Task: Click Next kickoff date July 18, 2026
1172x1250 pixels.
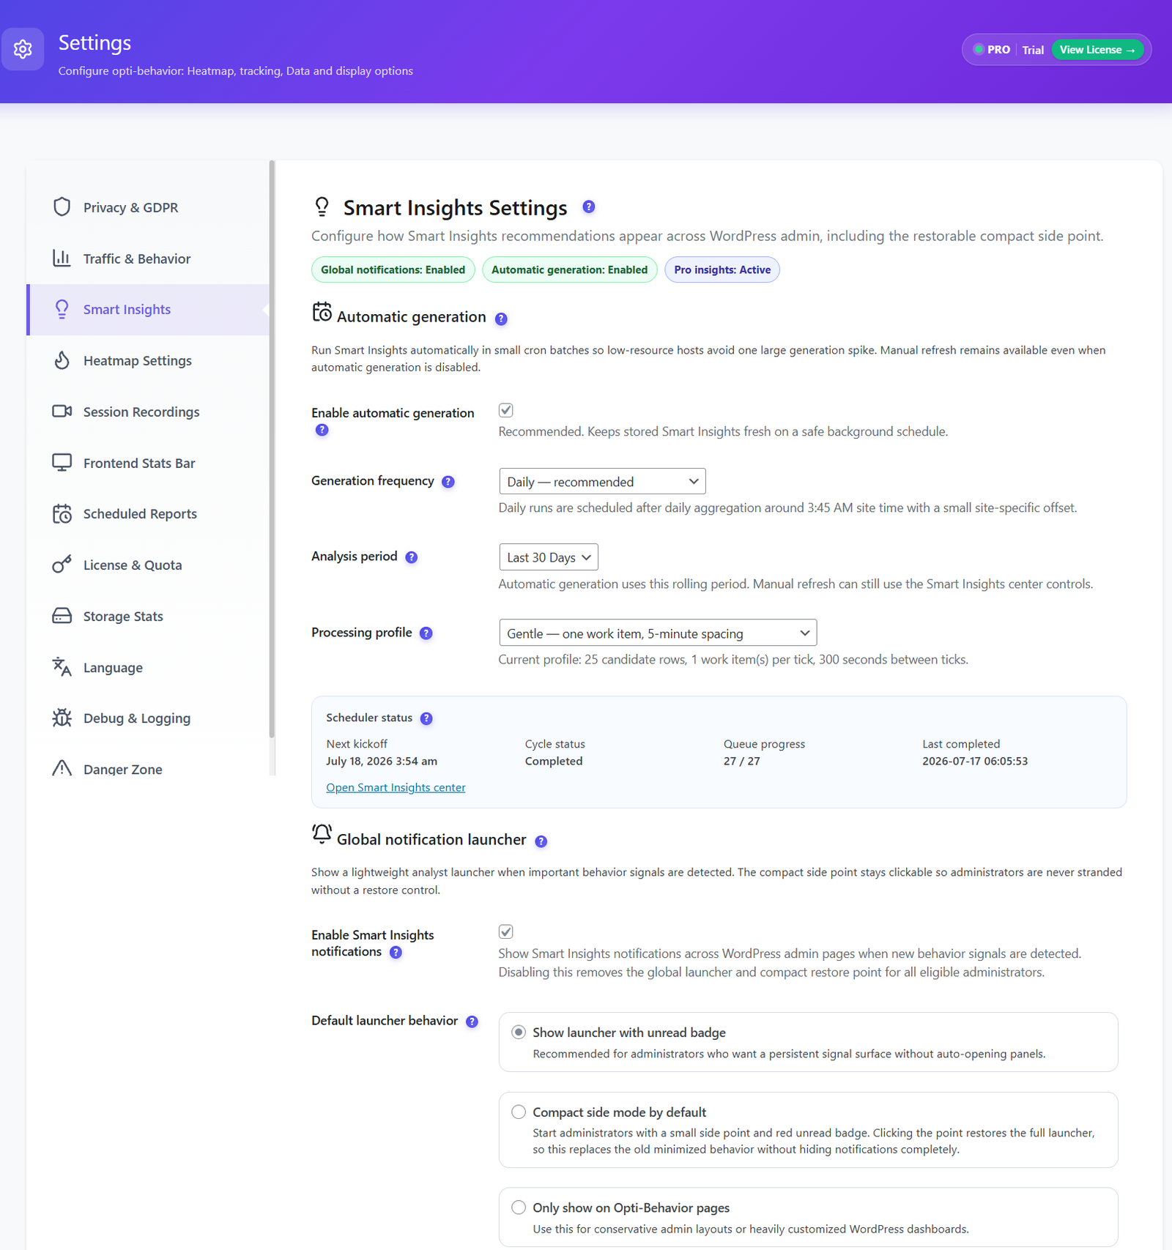Action: [x=382, y=761]
